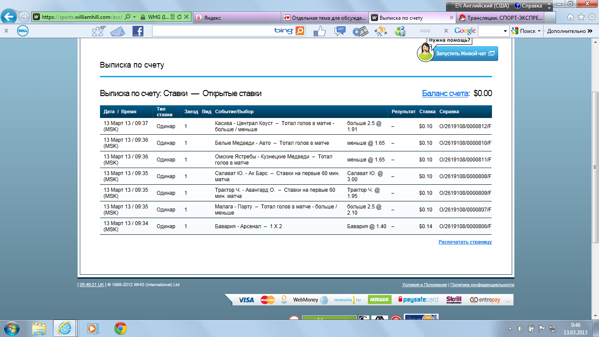Click the Dell logo toolbar icon
Viewport: 599px width, 337px height.
point(23,31)
